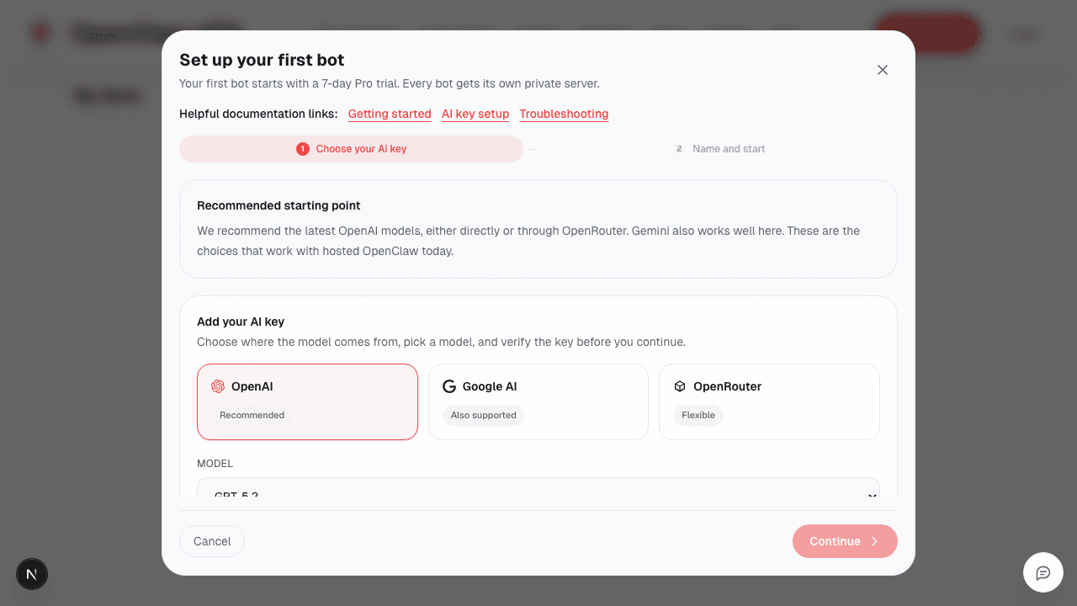
Task: Select the Choose your AI key step
Action: tap(362, 148)
